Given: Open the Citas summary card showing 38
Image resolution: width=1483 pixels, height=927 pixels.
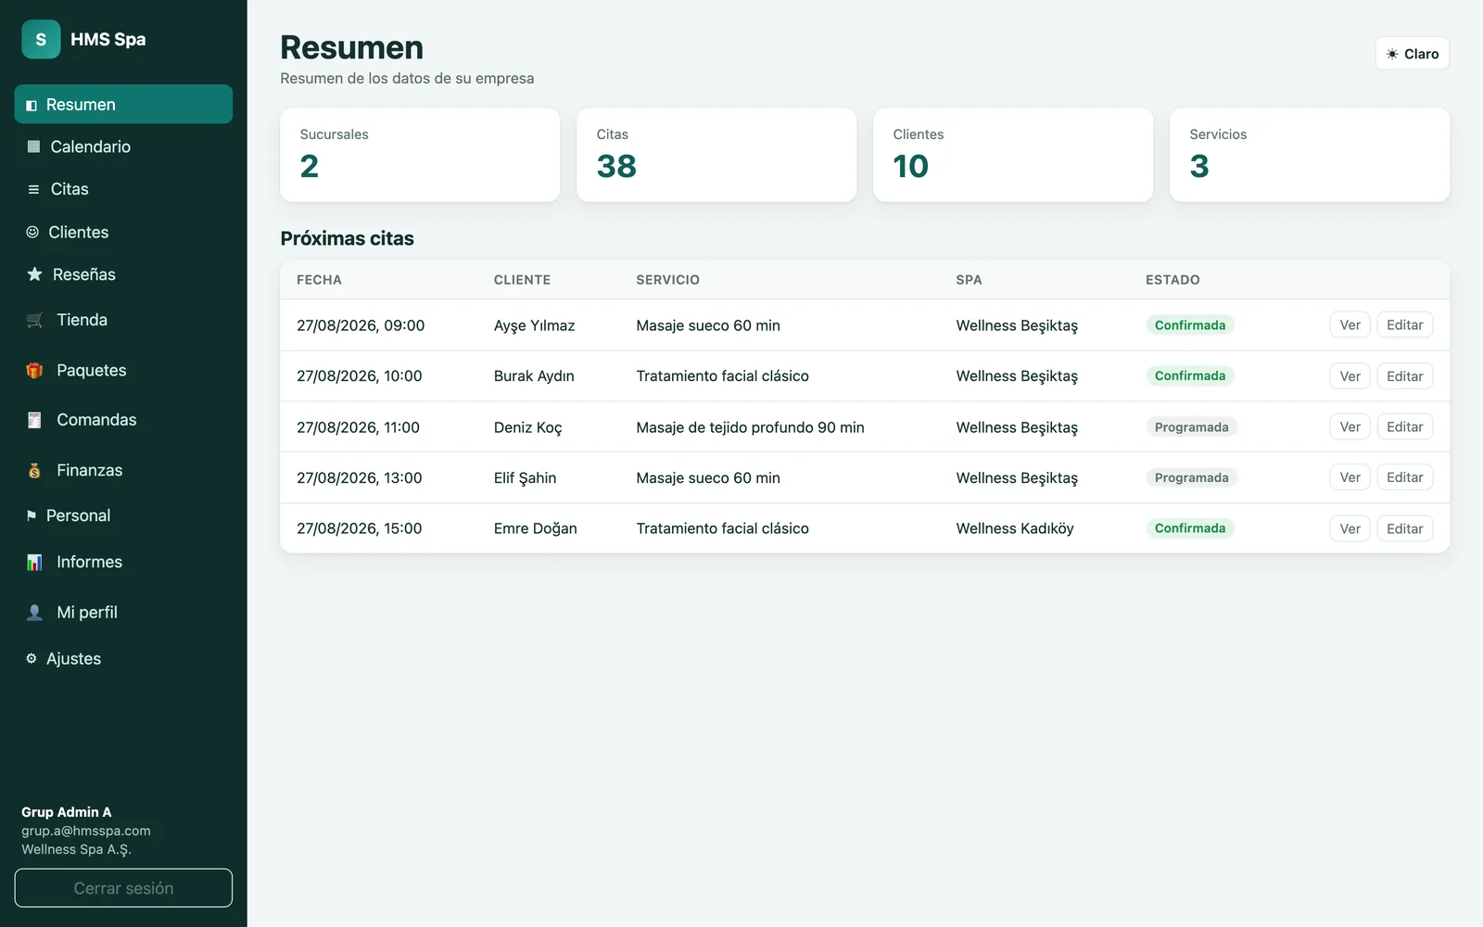Looking at the screenshot, I should pos(716,155).
